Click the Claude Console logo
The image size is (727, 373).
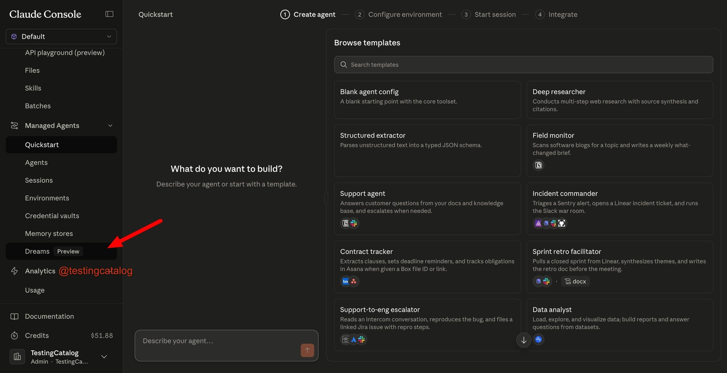[x=45, y=14]
